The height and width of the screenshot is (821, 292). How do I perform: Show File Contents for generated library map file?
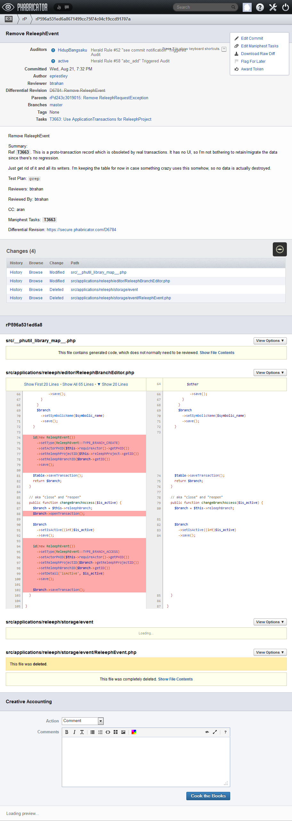click(x=217, y=353)
